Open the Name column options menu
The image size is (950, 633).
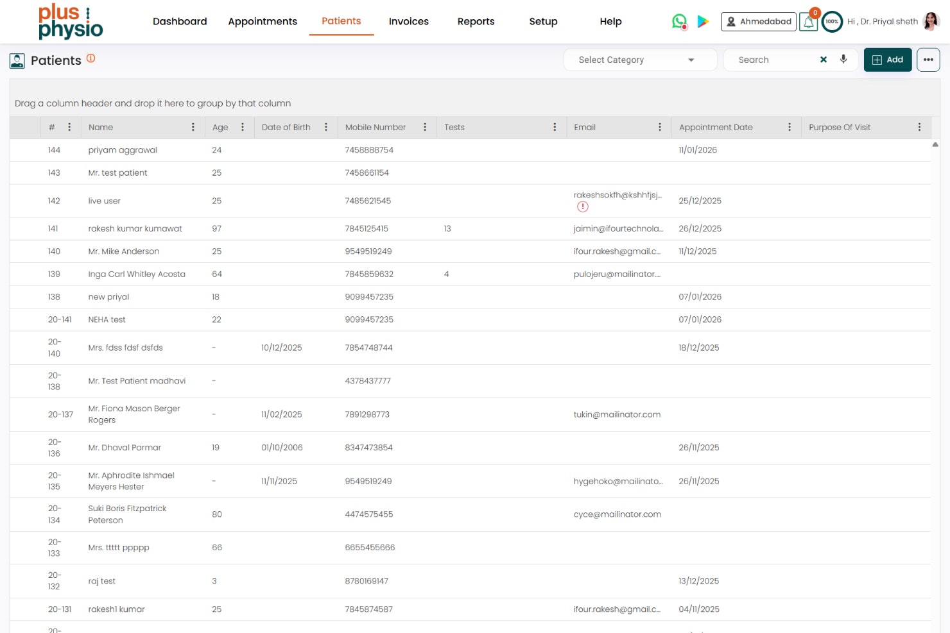(x=194, y=127)
